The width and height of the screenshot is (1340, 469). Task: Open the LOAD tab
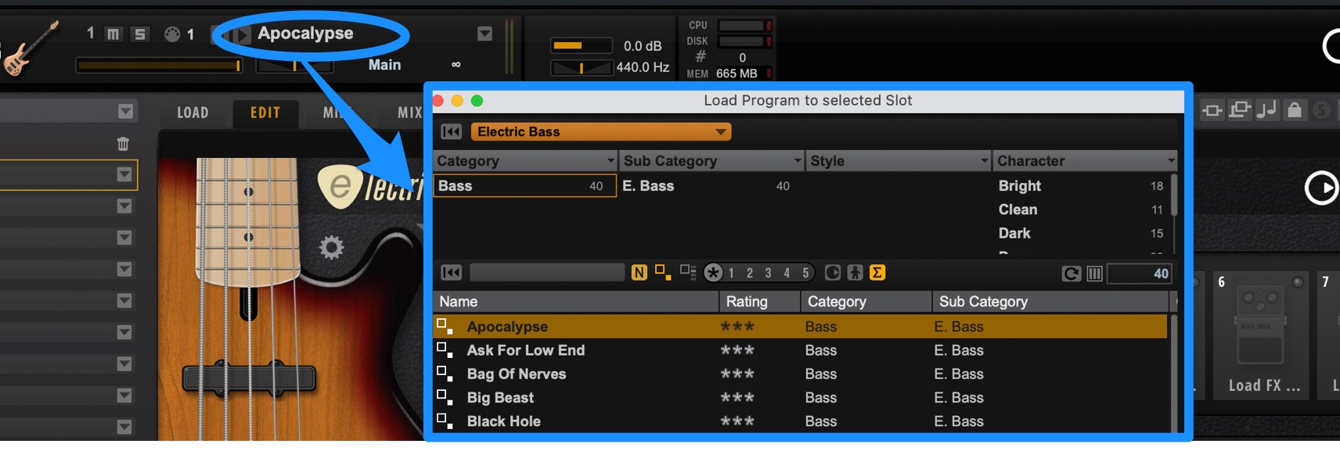193,113
